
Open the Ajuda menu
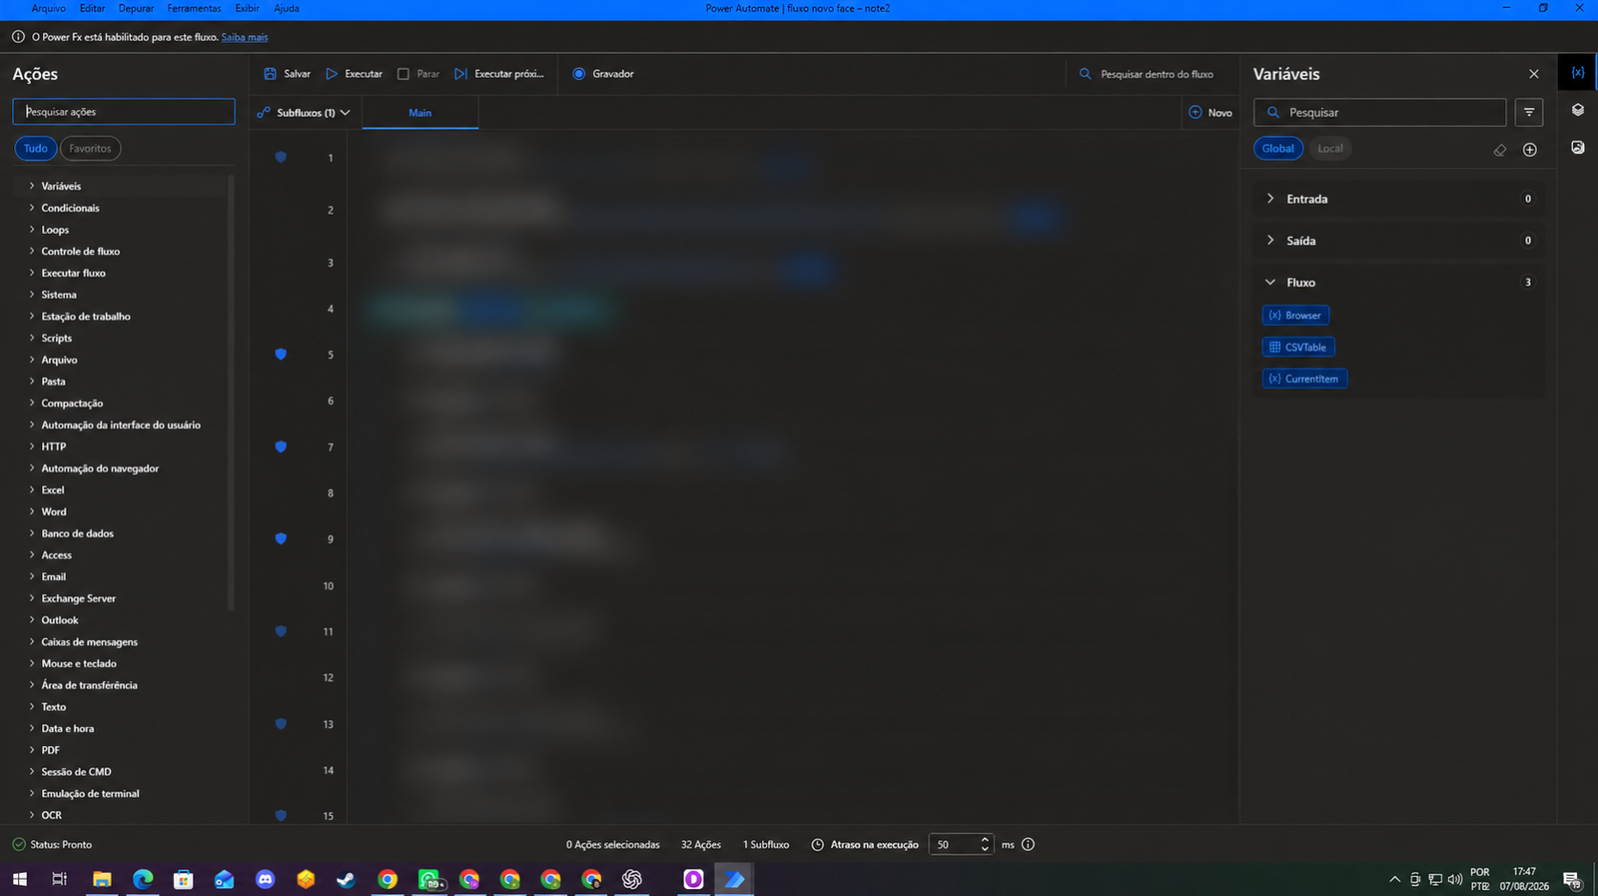pos(287,8)
